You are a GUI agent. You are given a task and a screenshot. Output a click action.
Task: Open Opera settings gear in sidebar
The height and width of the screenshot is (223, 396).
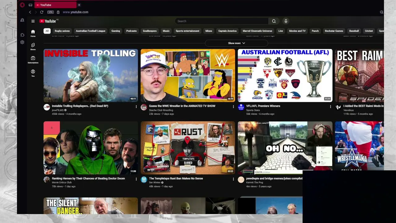[x=22, y=42]
